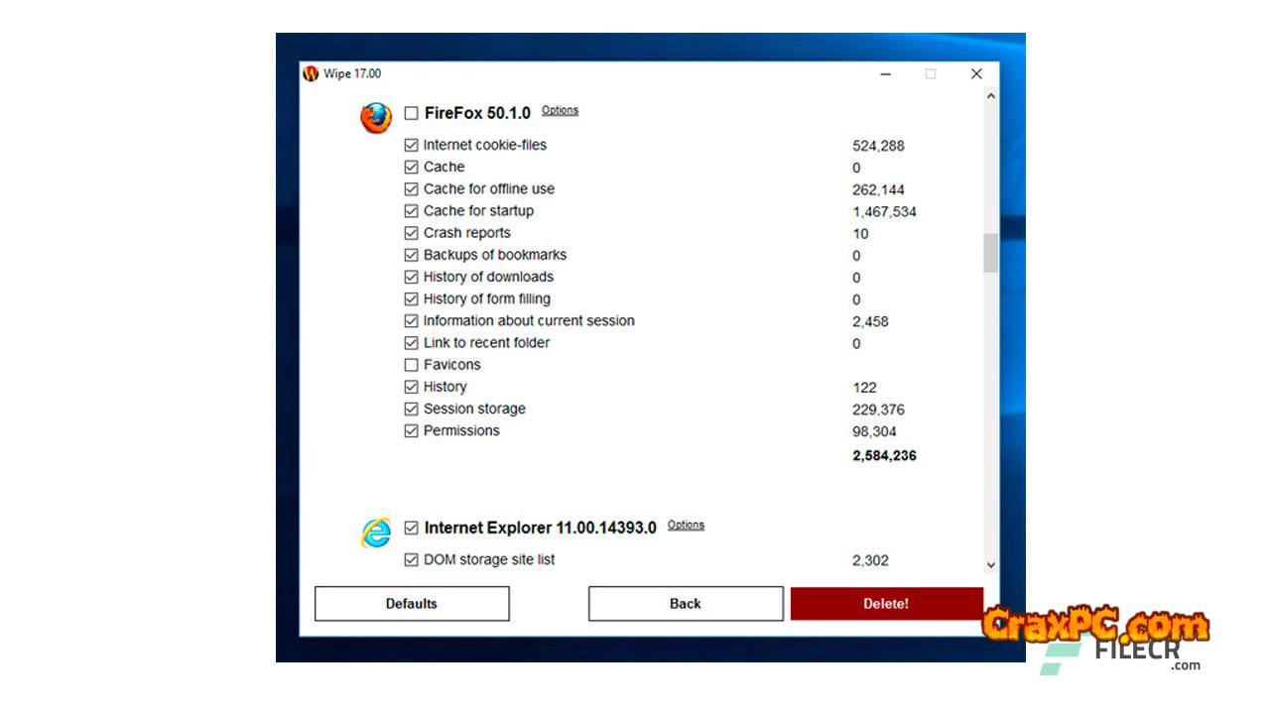This screenshot has height=714, width=1270.
Task: Click the 524,288 cookie-files size value
Action: click(878, 146)
